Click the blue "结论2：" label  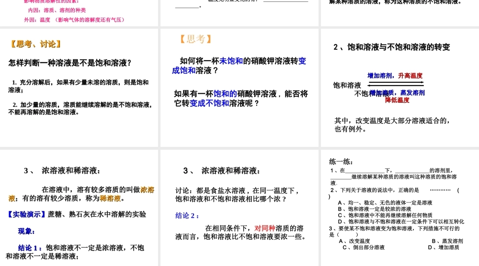[187, 216]
